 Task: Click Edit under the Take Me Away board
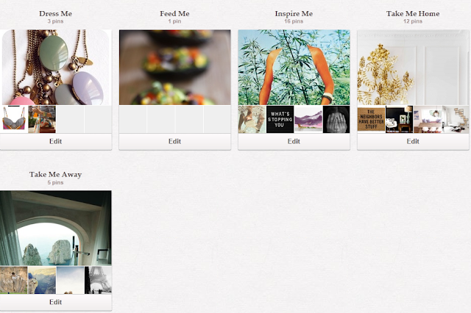click(x=56, y=302)
